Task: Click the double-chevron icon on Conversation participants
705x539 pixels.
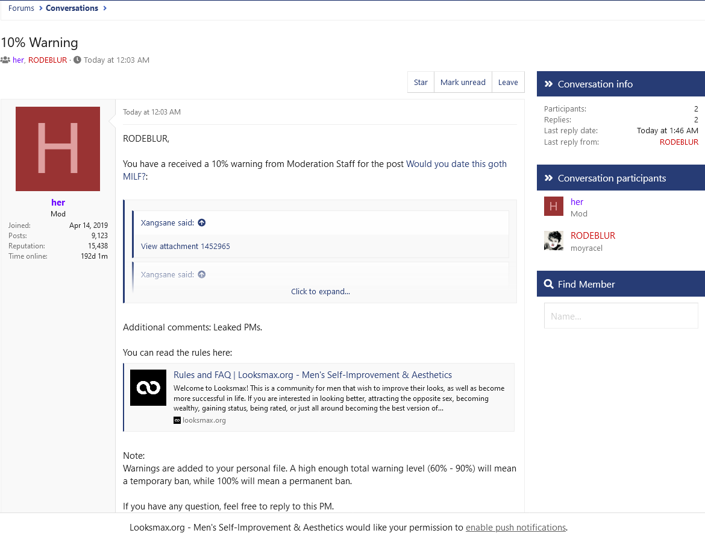Action: coord(548,178)
